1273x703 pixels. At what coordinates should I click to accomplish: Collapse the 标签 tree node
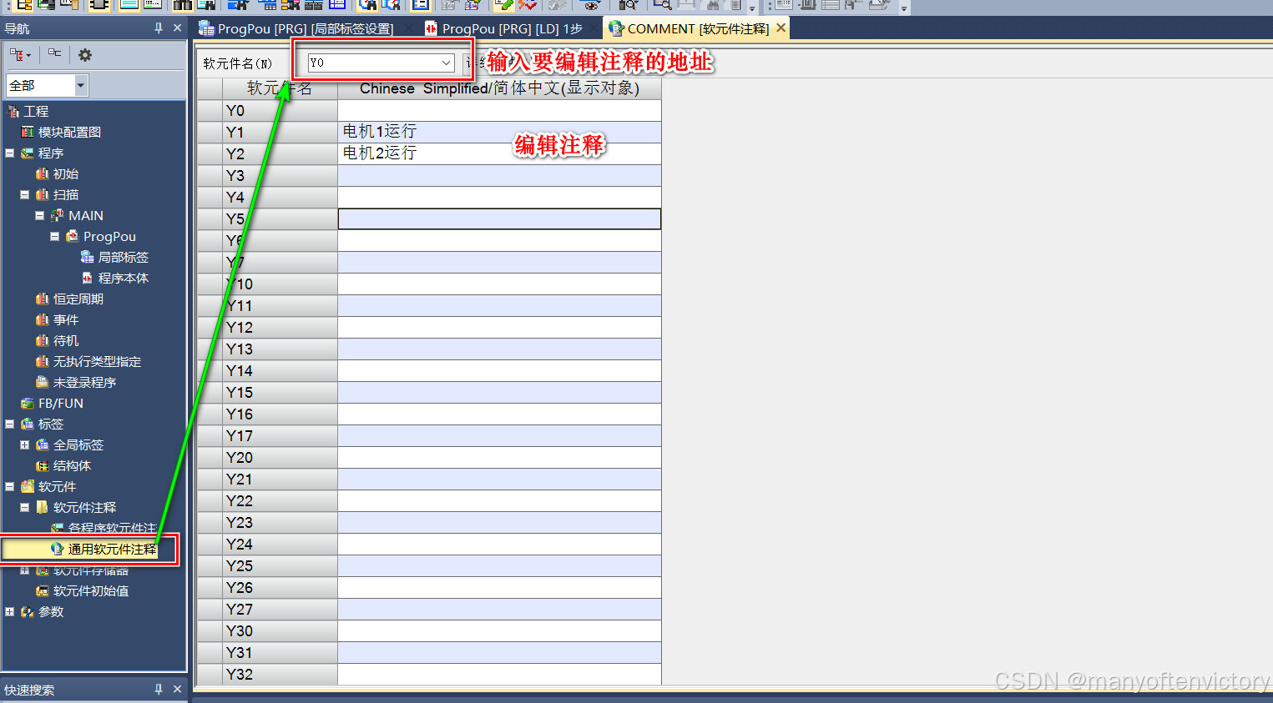click(10, 424)
